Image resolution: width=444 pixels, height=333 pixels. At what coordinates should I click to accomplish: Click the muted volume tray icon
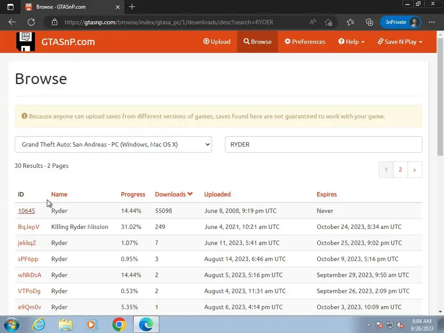[400, 325]
